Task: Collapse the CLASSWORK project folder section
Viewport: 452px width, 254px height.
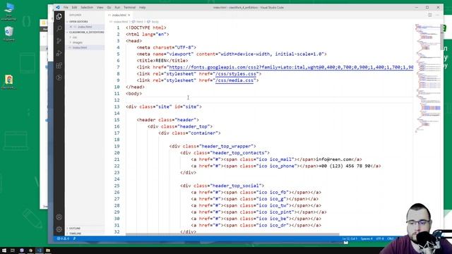Action: (85, 32)
